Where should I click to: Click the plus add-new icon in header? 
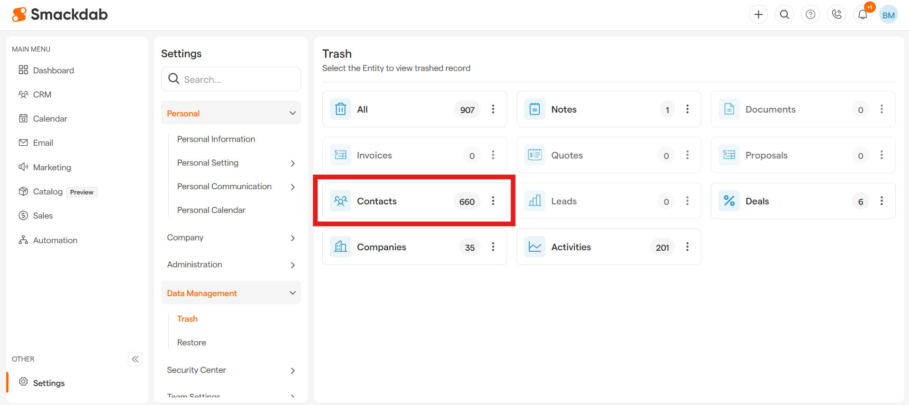[758, 15]
